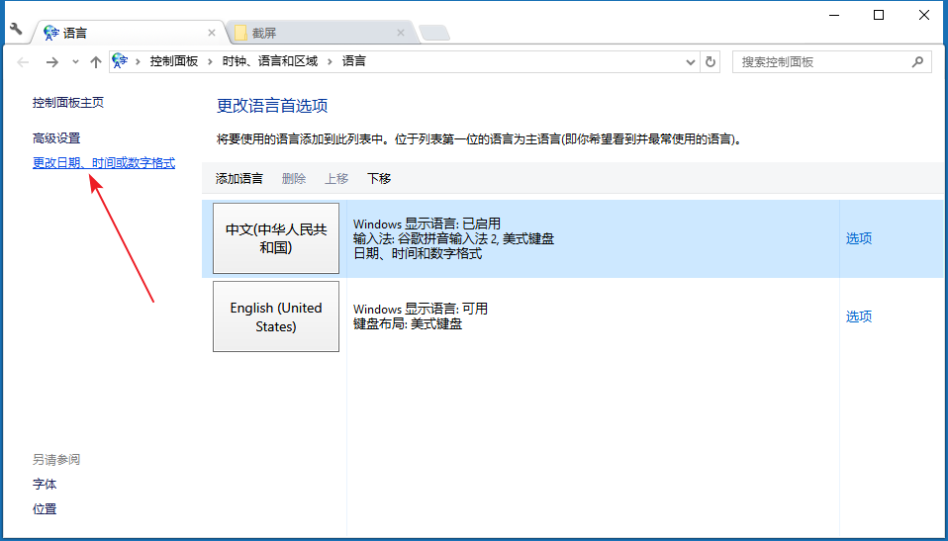Open 更改日期、时间或数字格式 link
This screenshot has height=541, width=948.
click(x=104, y=163)
